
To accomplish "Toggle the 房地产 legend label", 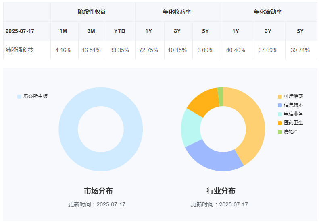I will 291,132.
